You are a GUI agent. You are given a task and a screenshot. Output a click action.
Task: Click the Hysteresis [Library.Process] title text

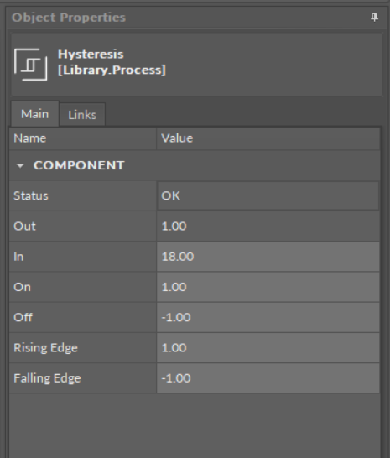tap(112, 62)
